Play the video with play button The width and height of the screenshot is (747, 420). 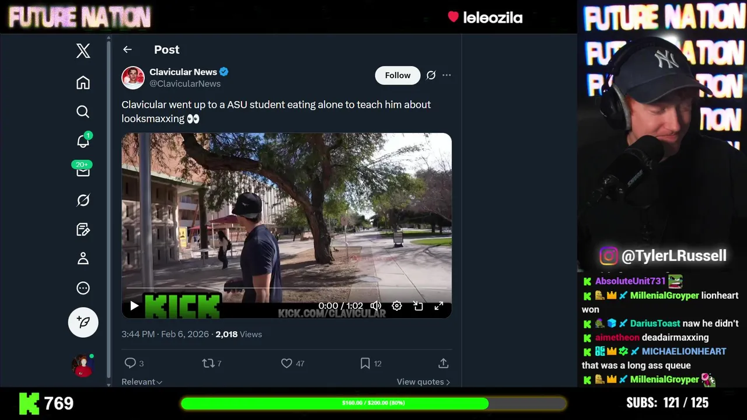click(x=134, y=306)
